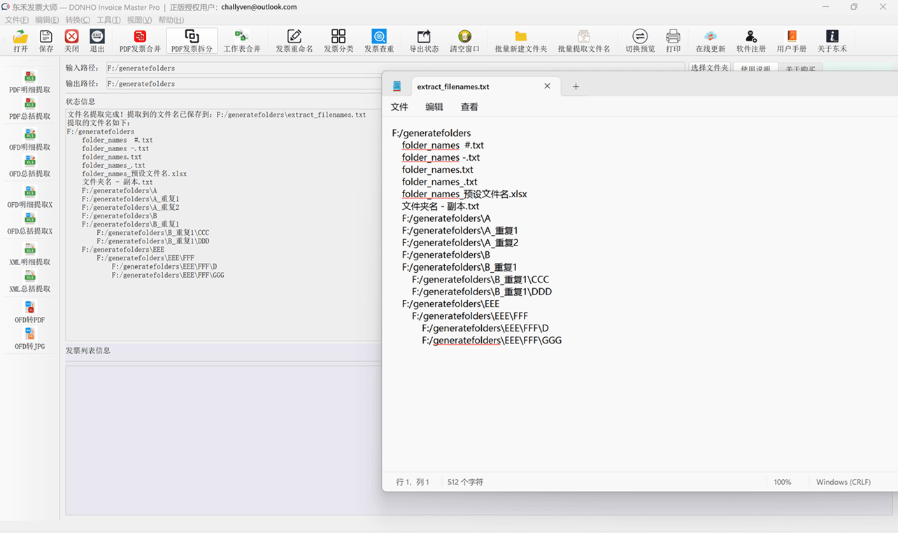Open the 转换(C) menu
This screenshot has height=533, width=898.
coord(78,20)
